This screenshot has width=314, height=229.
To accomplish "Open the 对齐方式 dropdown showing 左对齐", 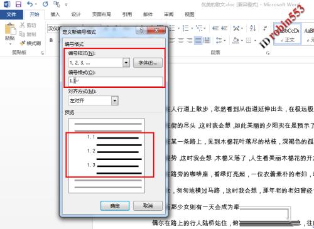I will click(114, 100).
